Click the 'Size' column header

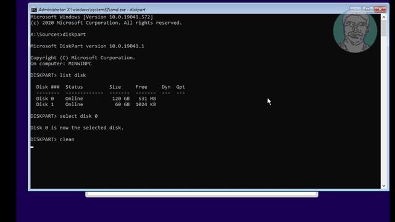point(115,87)
